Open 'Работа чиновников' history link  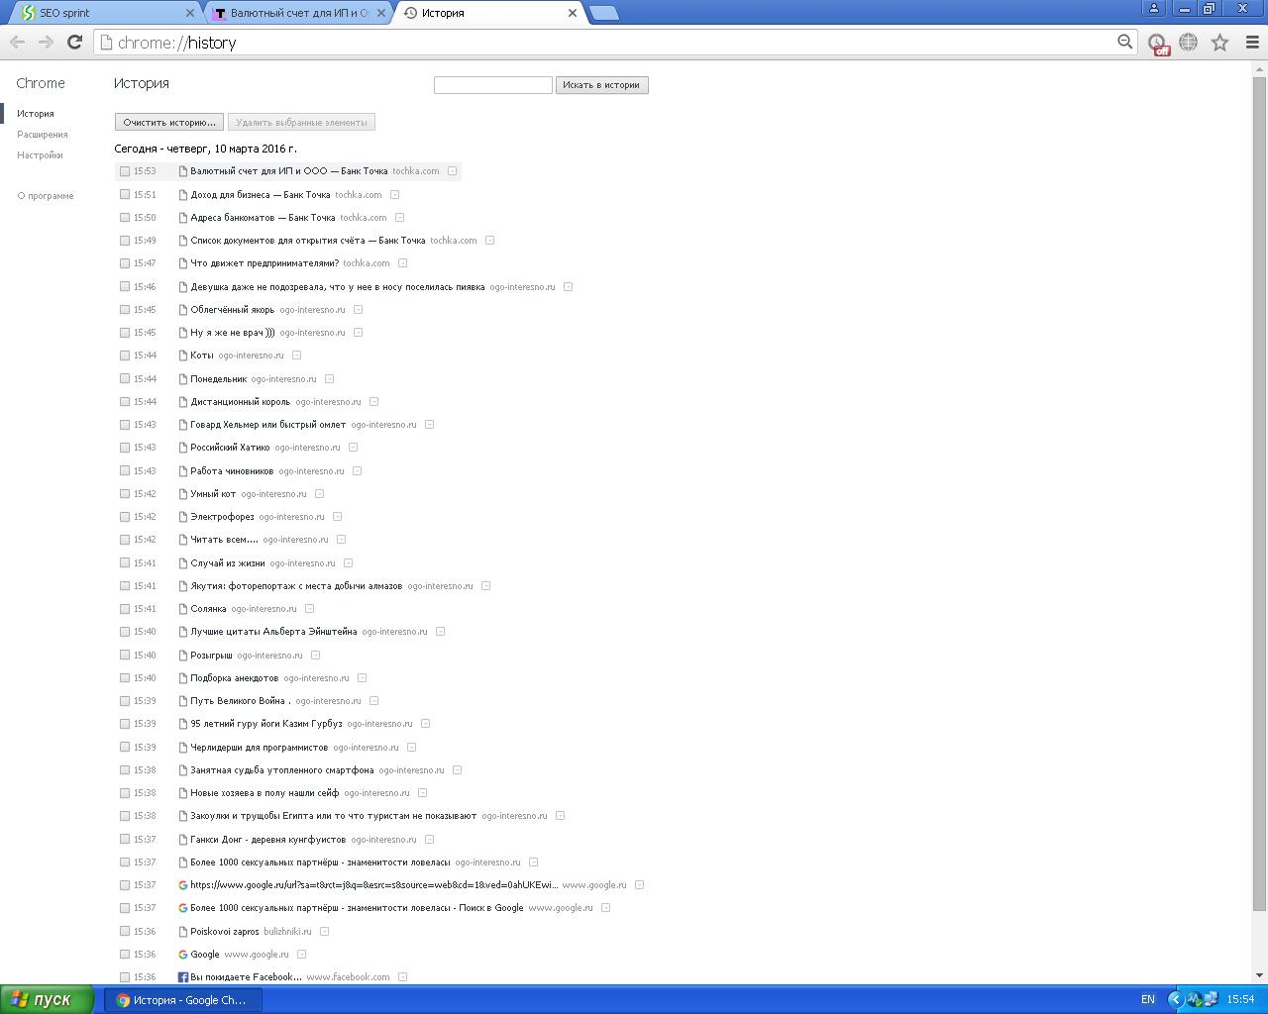232,471
